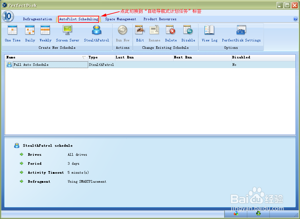The image size is (300, 219).
Task: Create a Screen Saver schedule
Action: (68, 34)
